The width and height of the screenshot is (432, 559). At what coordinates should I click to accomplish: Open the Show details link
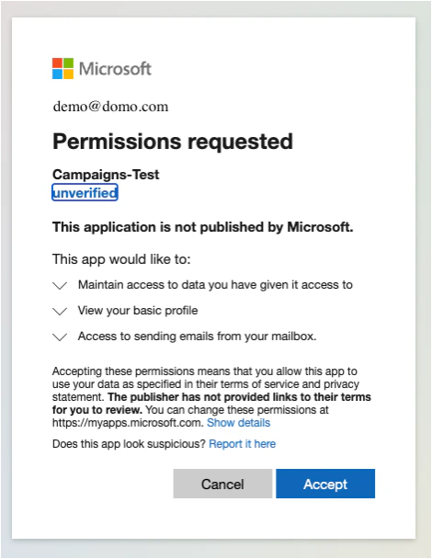[x=238, y=423]
